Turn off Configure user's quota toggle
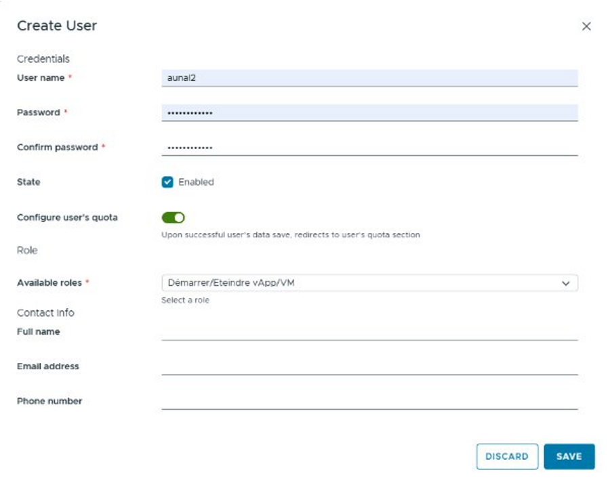 pyautogui.click(x=173, y=217)
